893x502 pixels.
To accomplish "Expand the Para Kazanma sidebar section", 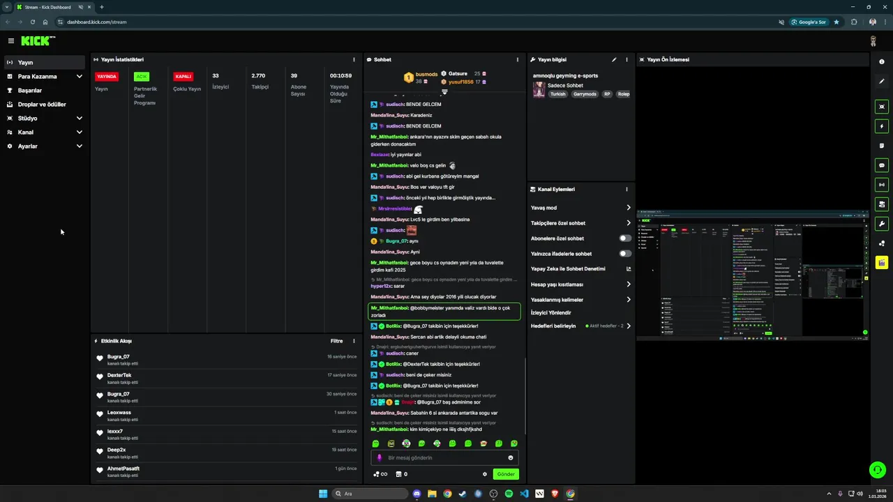I will tap(45, 76).
